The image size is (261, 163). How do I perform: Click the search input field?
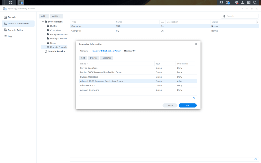point(241,16)
